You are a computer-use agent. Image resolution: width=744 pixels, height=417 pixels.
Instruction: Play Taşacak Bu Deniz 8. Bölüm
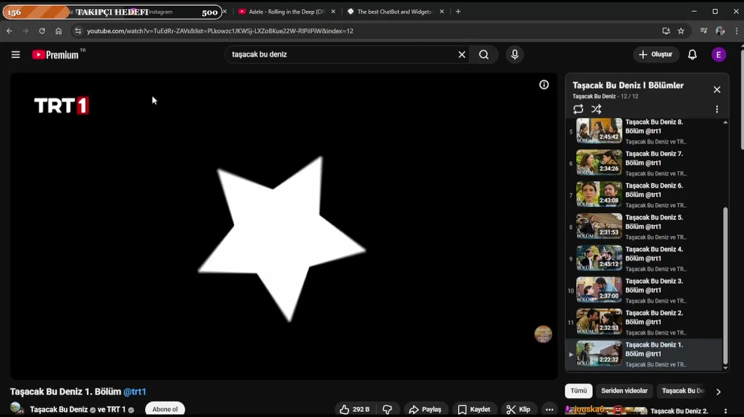coord(644,131)
